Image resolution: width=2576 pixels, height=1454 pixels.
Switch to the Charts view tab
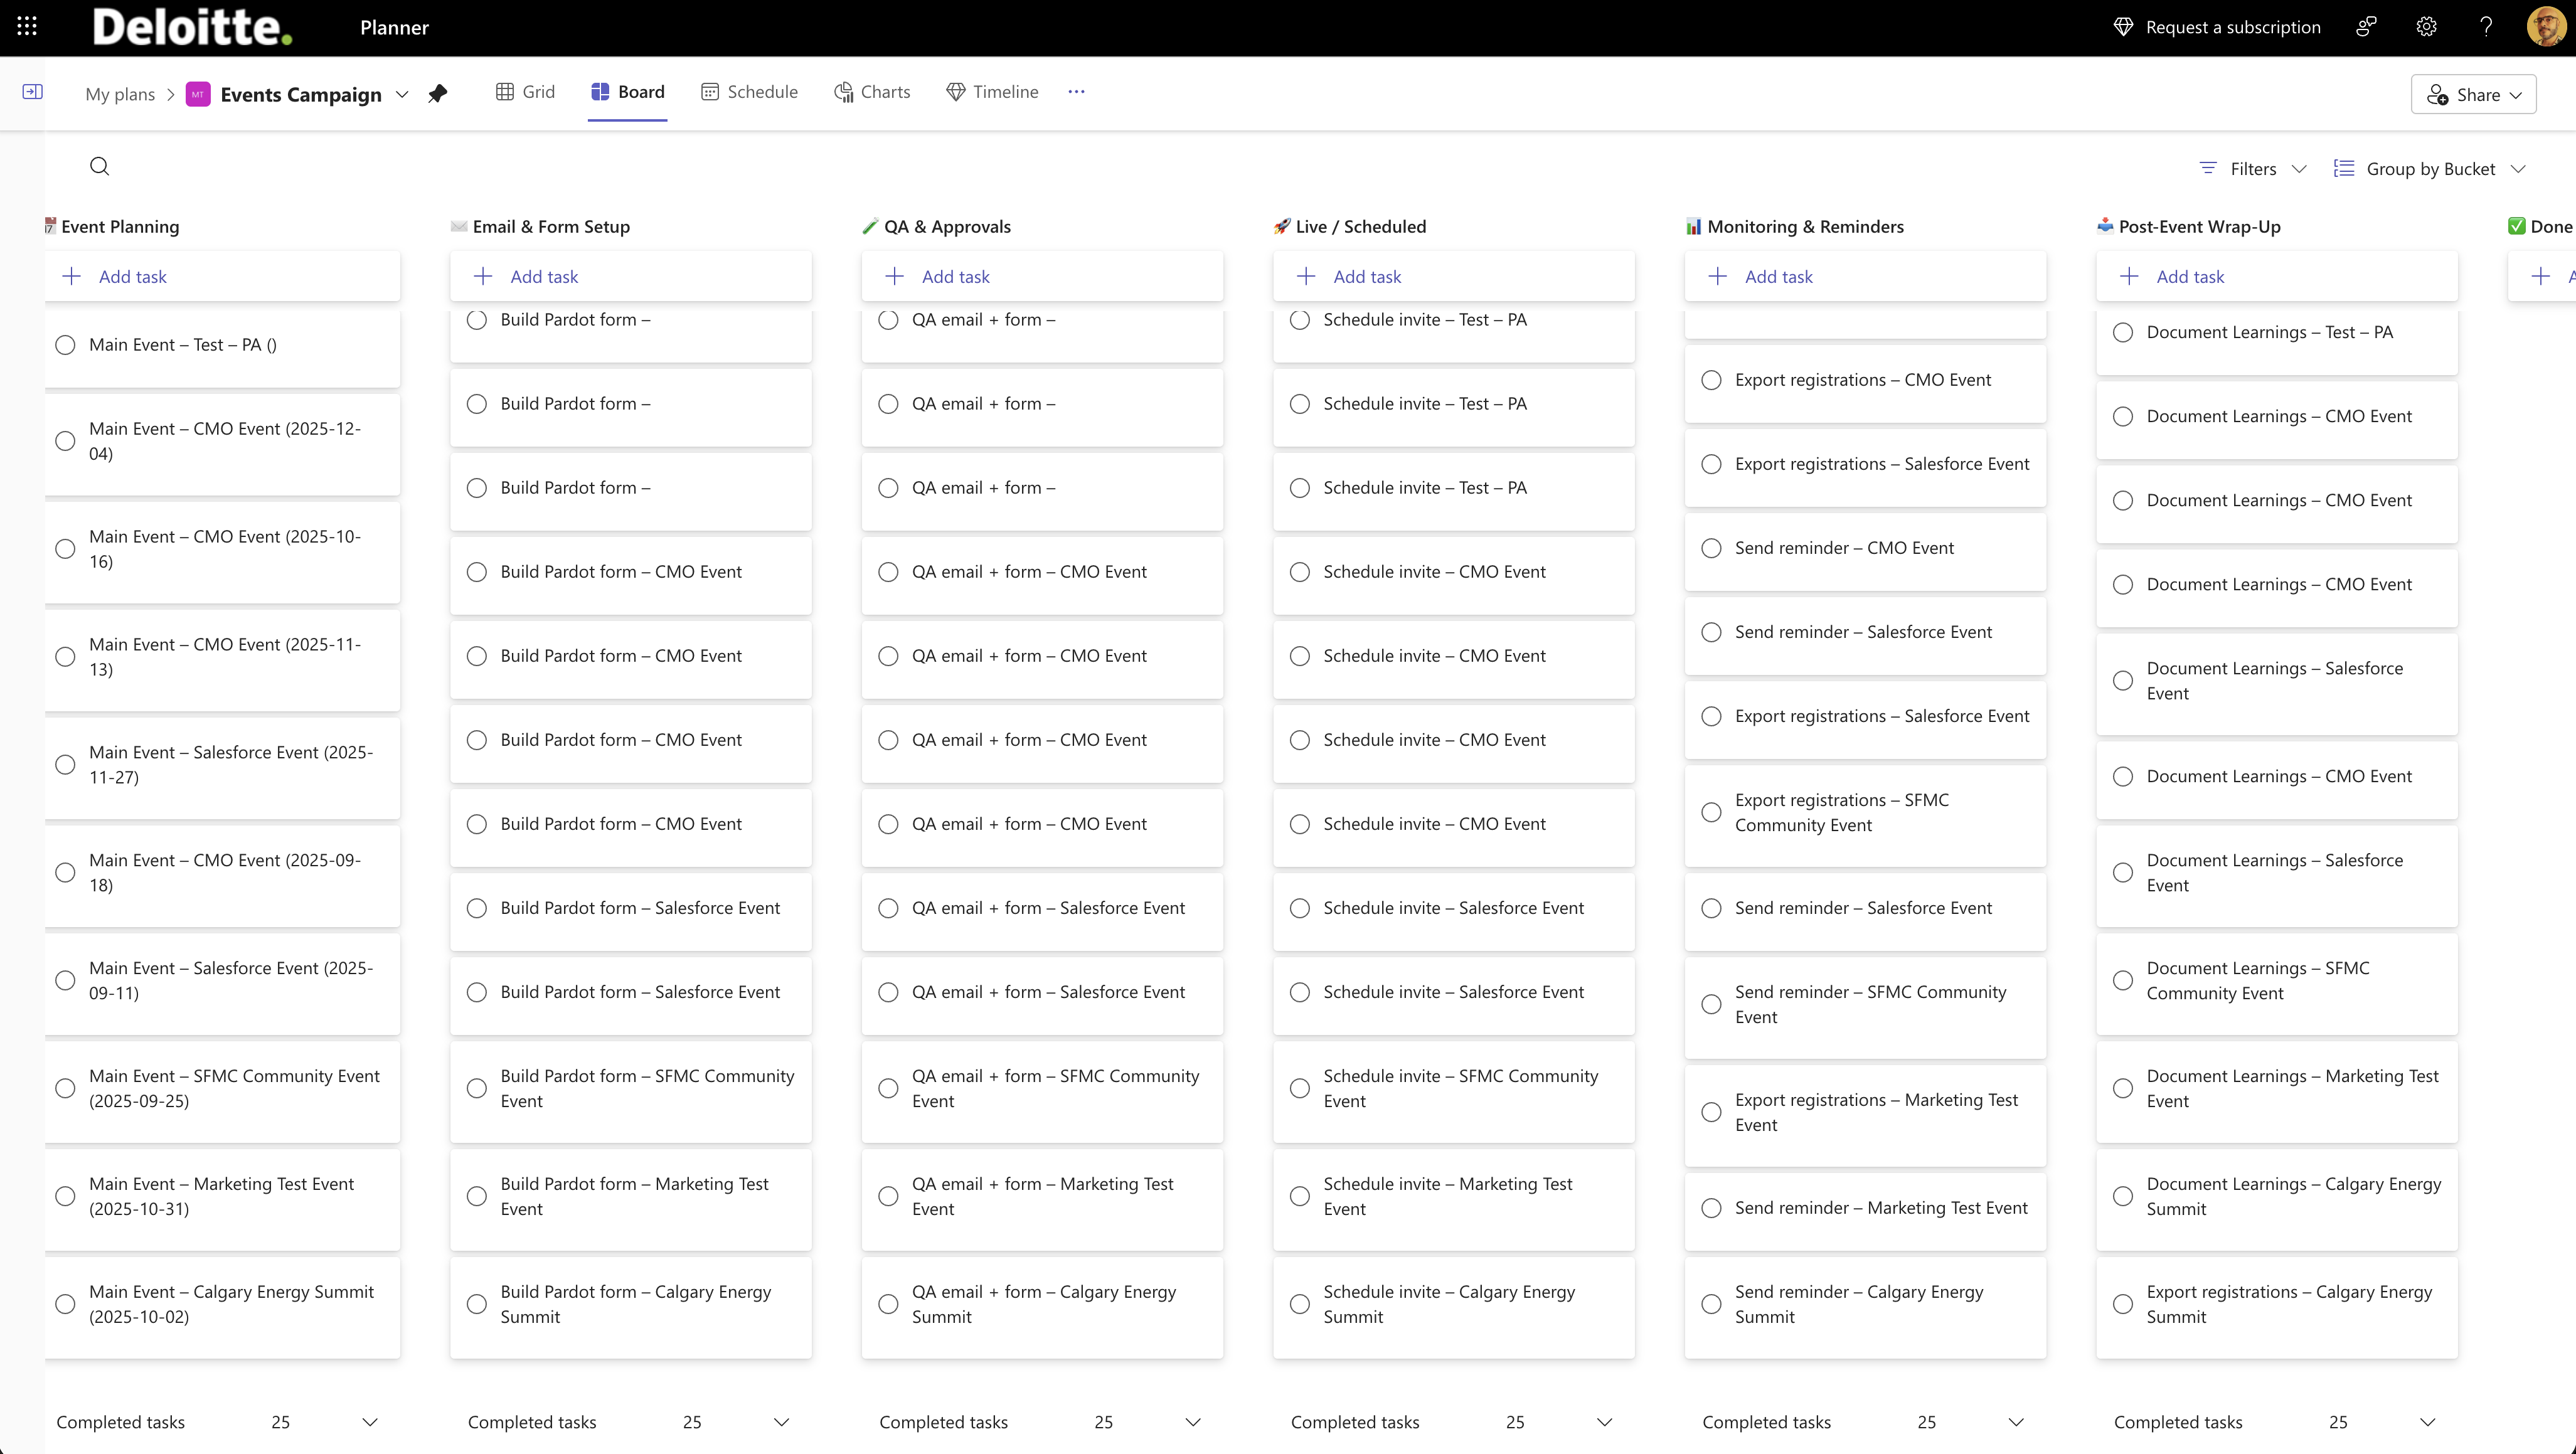coord(873,92)
